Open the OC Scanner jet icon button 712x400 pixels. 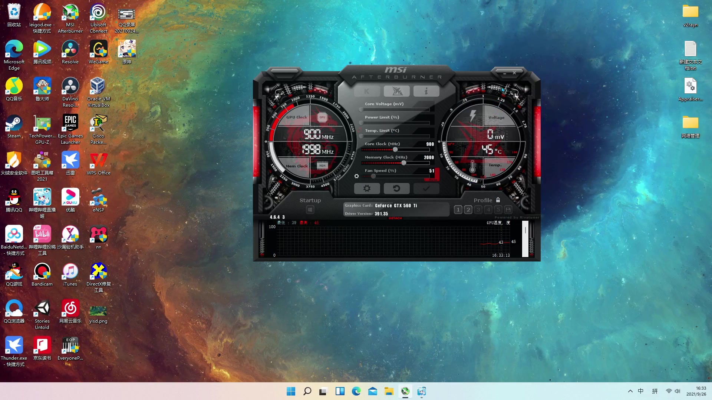pos(396,91)
